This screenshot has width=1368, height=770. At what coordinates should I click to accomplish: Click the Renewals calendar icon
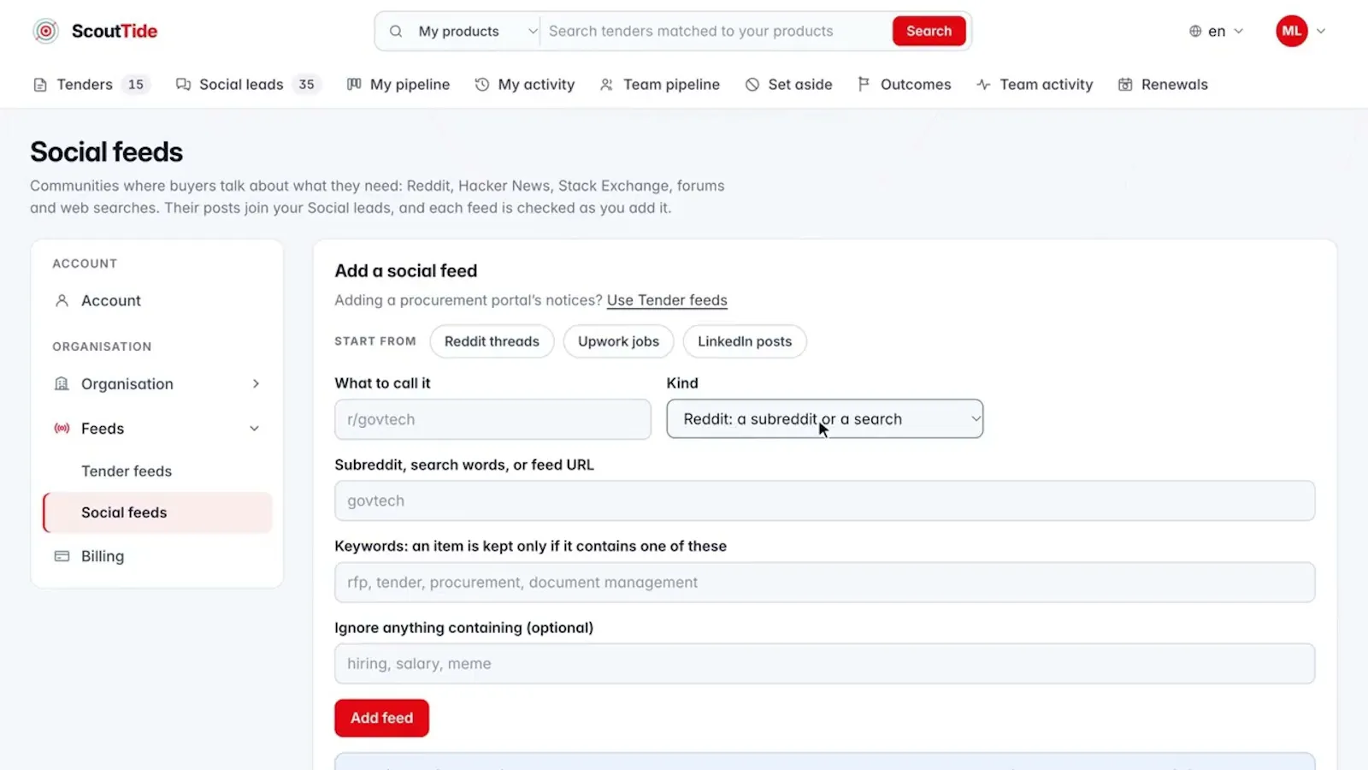pyautogui.click(x=1125, y=85)
